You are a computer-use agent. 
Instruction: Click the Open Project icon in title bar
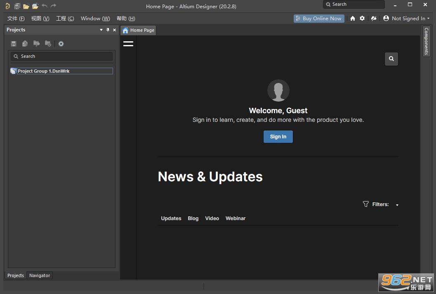coord(35,6)
